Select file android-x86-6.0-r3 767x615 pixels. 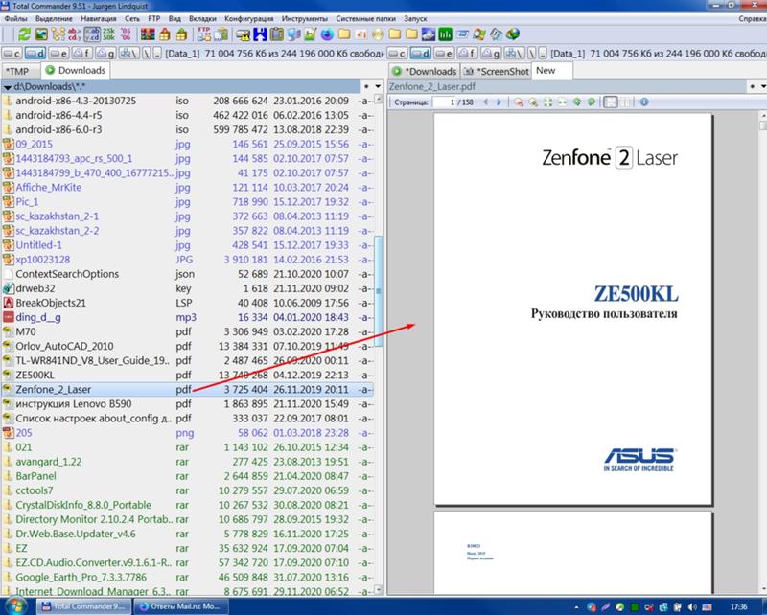187,129
